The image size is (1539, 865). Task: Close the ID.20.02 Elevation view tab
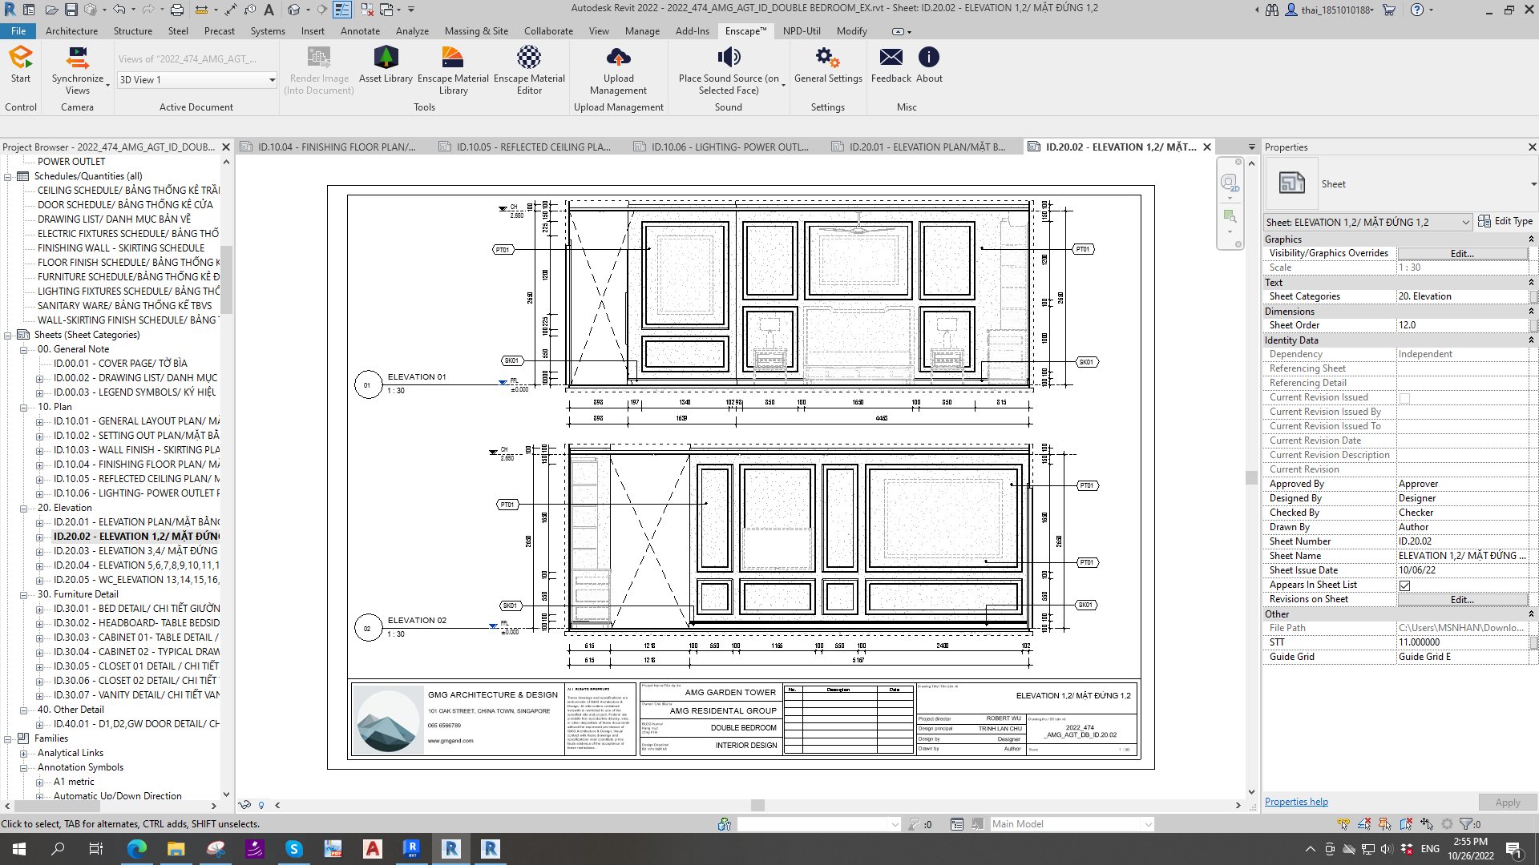point(1207,147)
